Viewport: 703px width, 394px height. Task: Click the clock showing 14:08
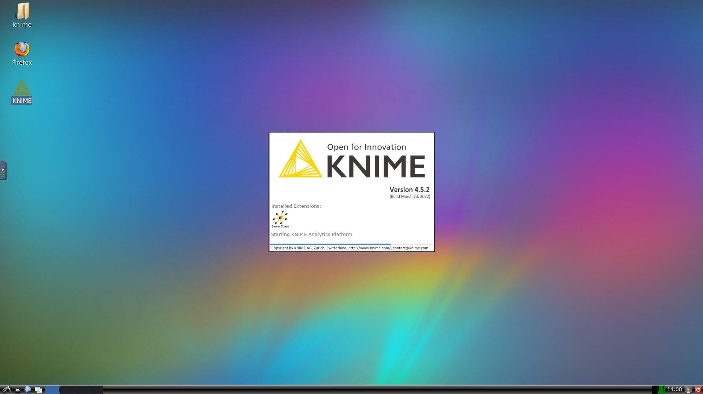(x=675, y=389)
